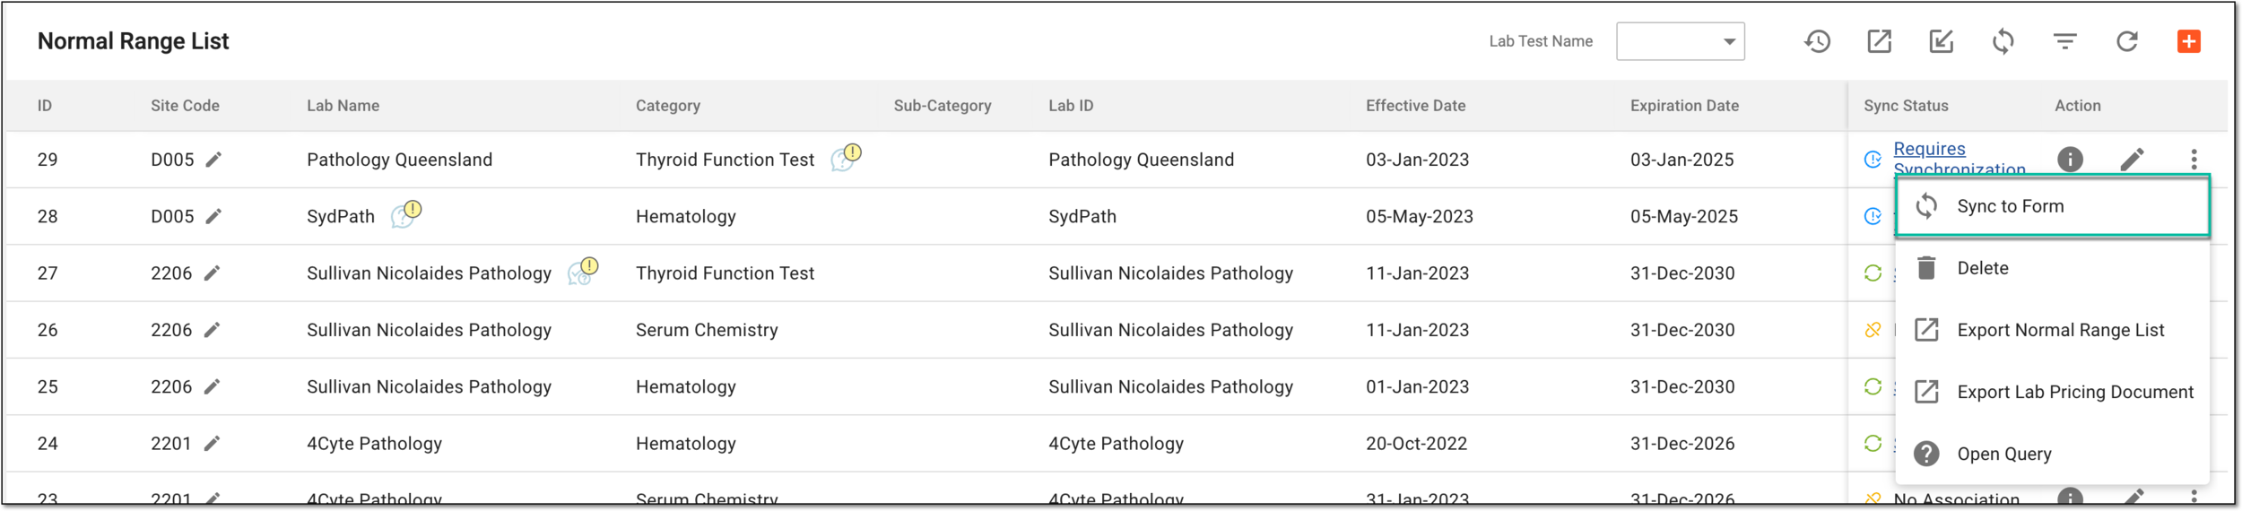Image resolution: width=2242 pixels, height=511 pixels.
Task: Open comment alert icon next to SydPath
Action: pyautogui.click(x=406, y=213)
